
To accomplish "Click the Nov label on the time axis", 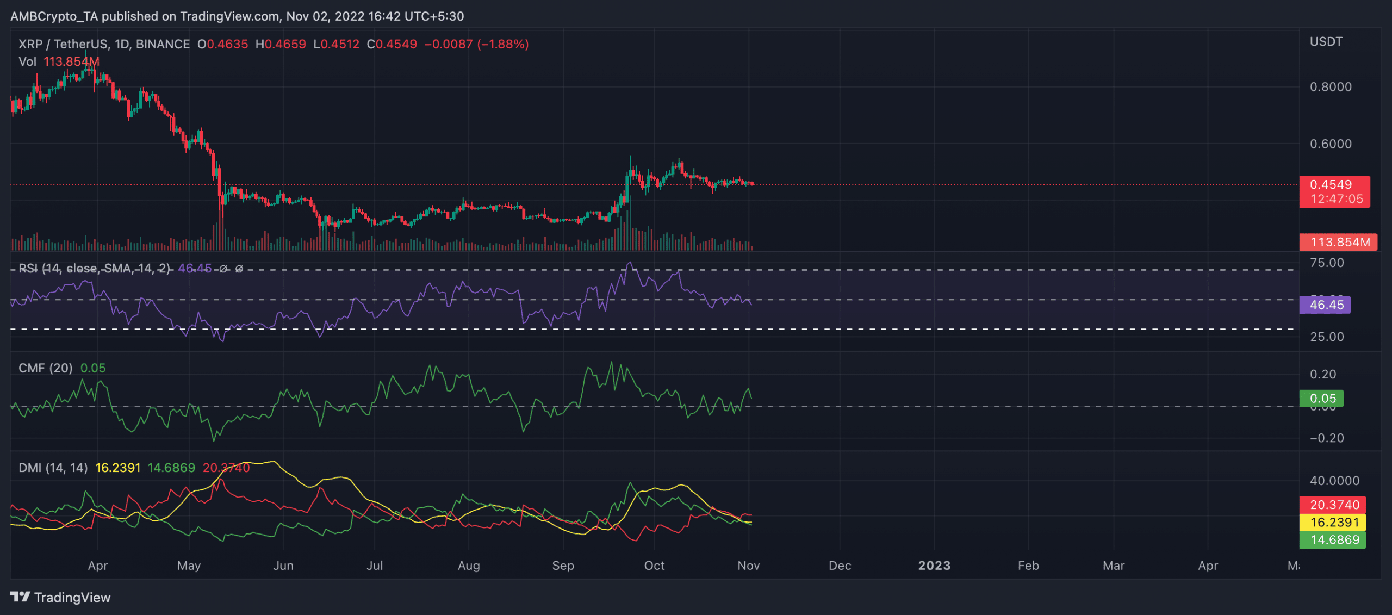I will (x=748, y=566).
